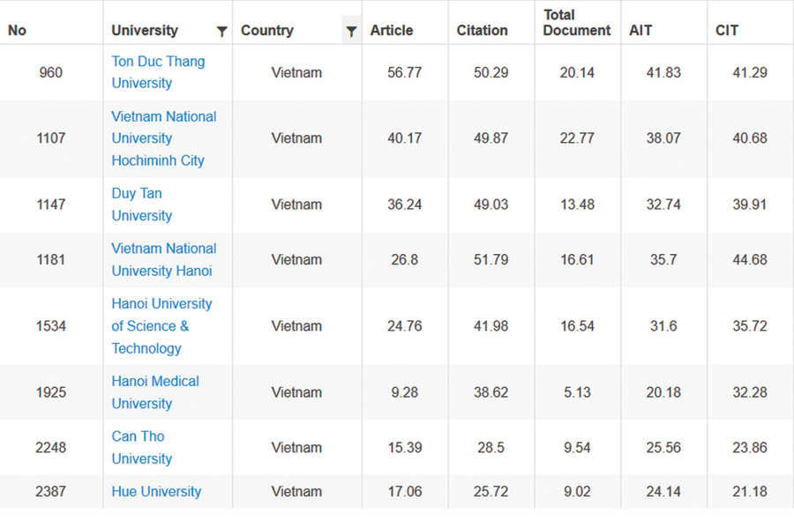
Task: Click the 51.79 citation score cell
Action: (491, 259)
